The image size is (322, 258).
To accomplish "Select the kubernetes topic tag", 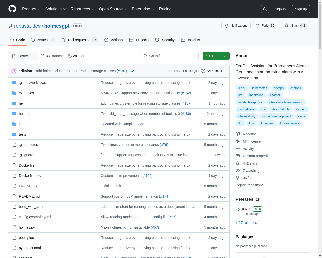I will tap(259, 88).
